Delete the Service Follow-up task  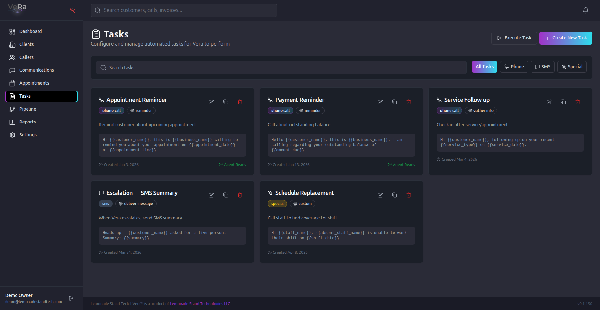(578, 102)
